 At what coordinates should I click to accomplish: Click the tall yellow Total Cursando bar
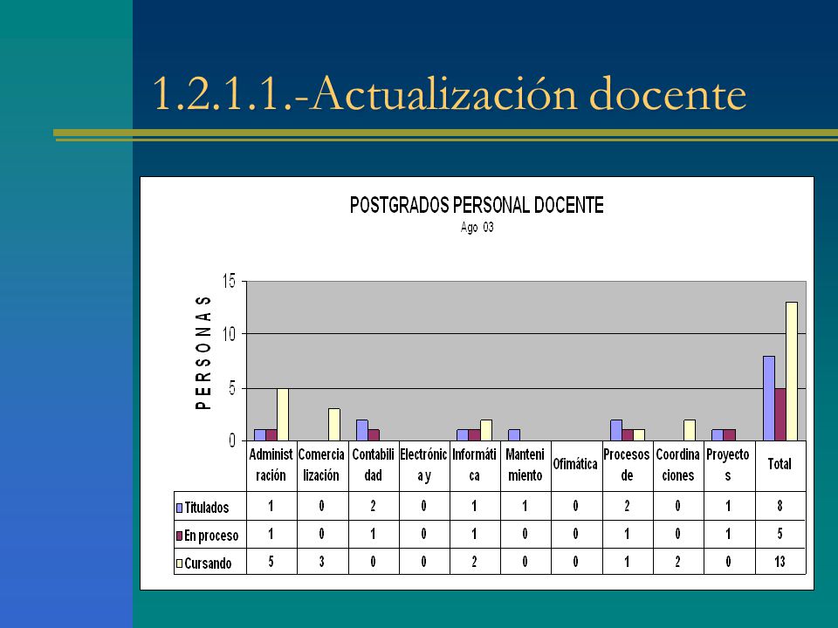point(792,372)
